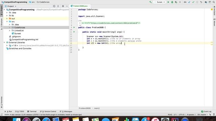216x121 pixels.
Task: Click run gutter icon beside class Problem368B
Action: pos(74,28)
